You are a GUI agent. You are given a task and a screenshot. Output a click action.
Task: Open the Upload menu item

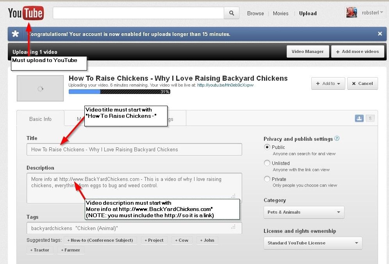pyautogui.click(x=308, y=13)
